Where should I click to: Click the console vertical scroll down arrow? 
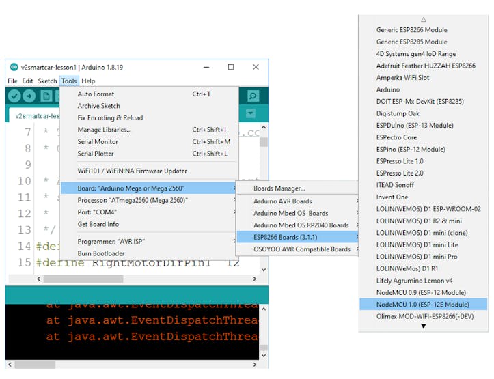(x=264, y=356)
